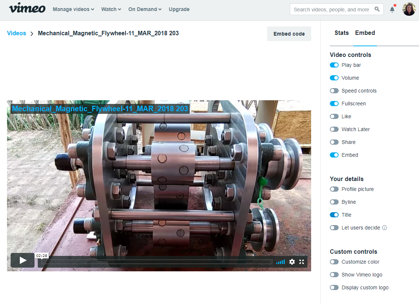Open video player settings gear
The height and width of the screenshot is (304, 419).
tap(292, 262)
